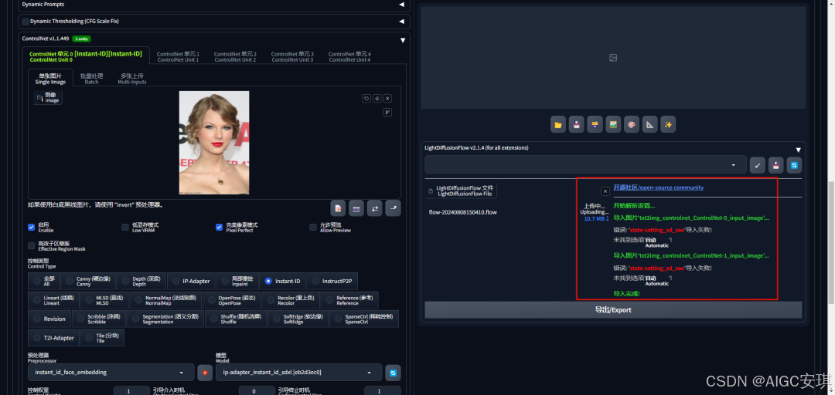Enable Allow Preview checkbox
The height and width of the screenshot is (395, 835).
[313, 227]
